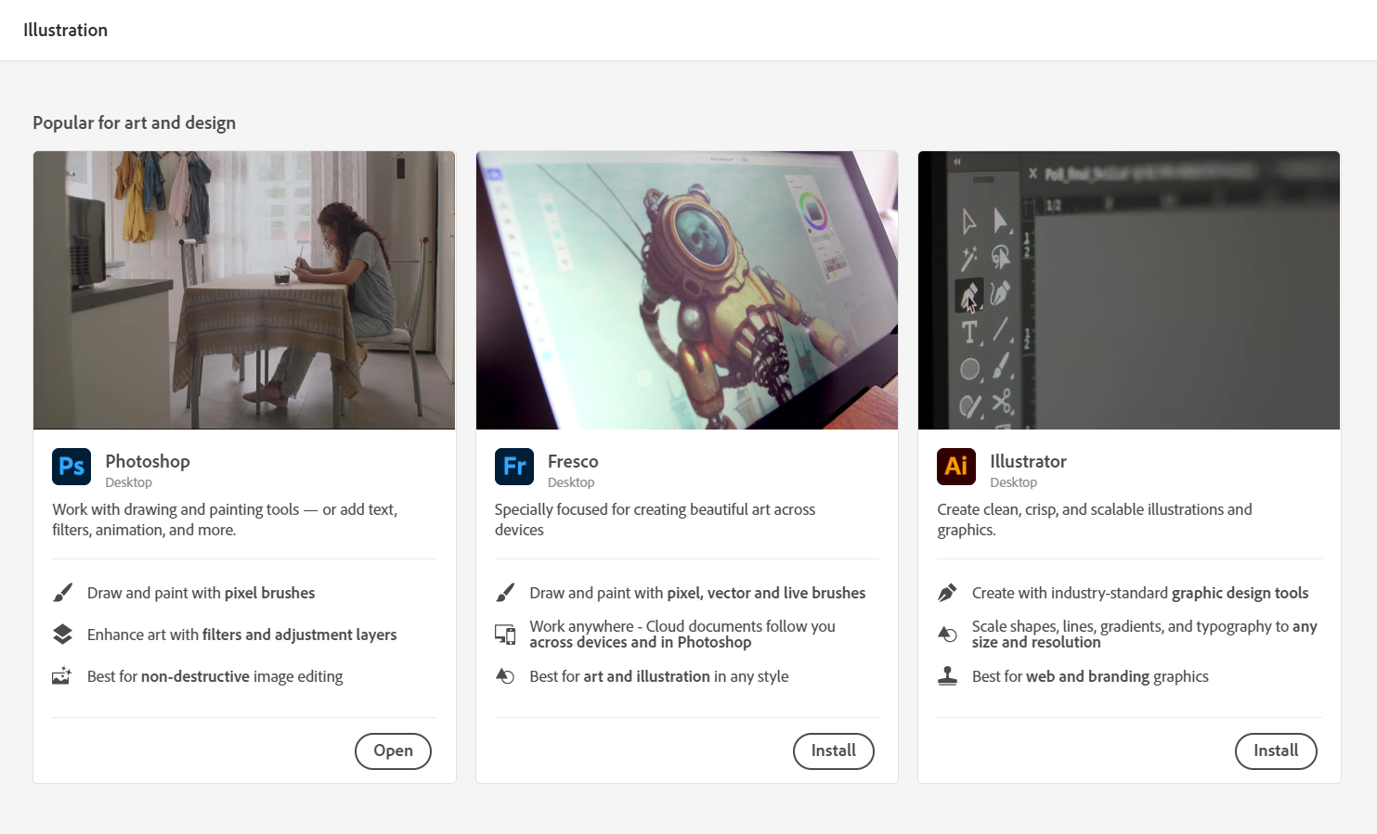
Task: Click 'Work with drawing and painting tools' description
Action: click(225, 520)
